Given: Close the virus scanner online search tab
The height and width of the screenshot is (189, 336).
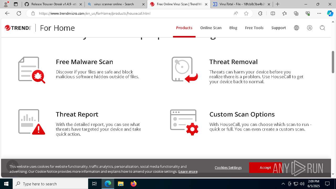Looking at the screenshot, I should coord(143,4).
